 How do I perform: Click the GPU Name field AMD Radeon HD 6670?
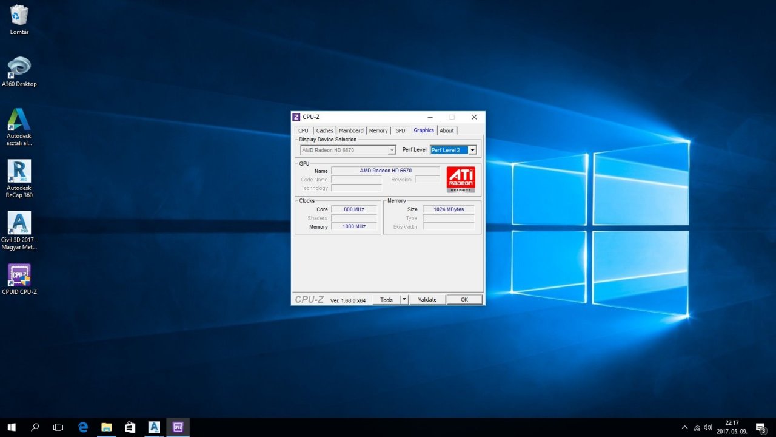point(386,171)
